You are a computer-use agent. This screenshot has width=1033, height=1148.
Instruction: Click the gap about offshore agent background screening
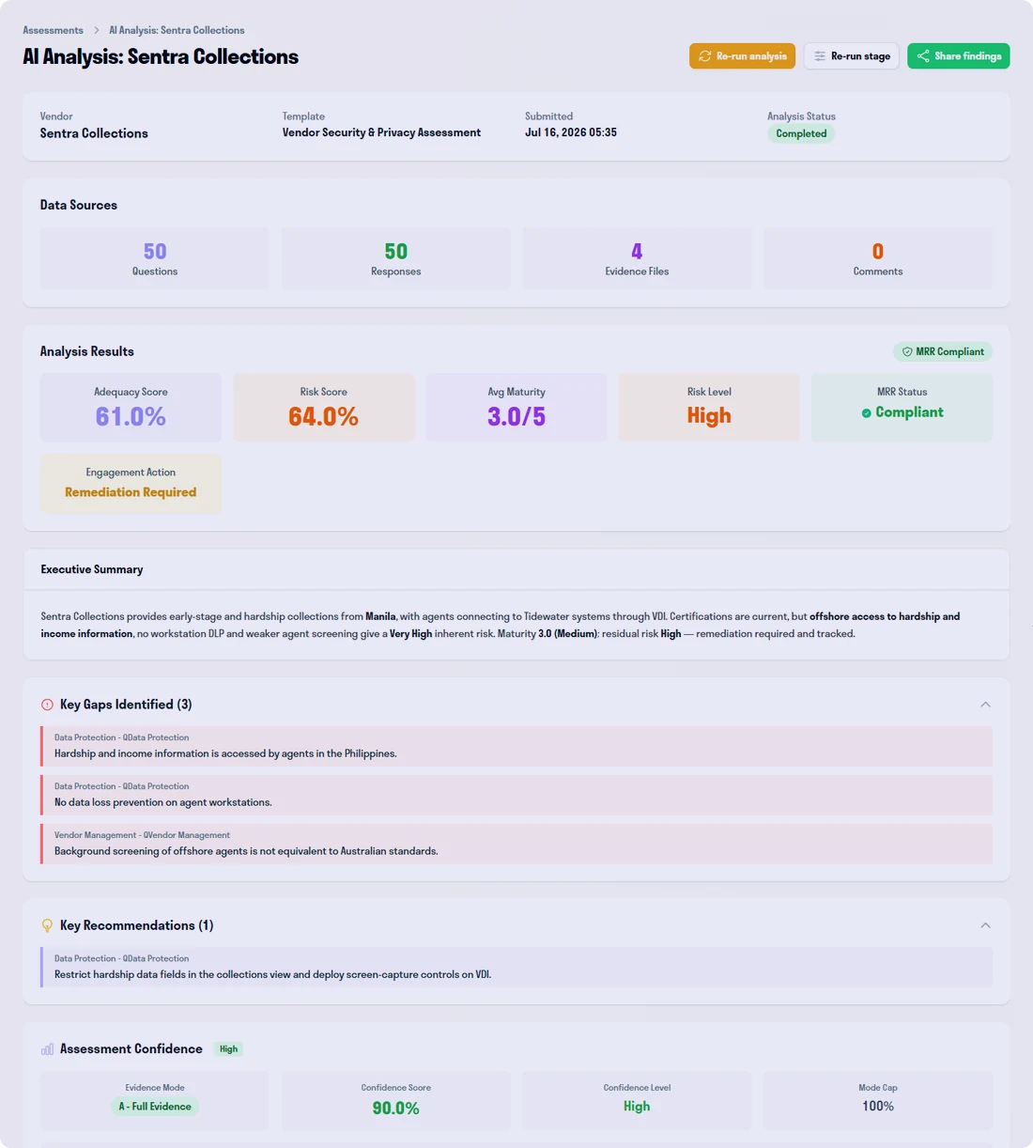coord(516,844)
